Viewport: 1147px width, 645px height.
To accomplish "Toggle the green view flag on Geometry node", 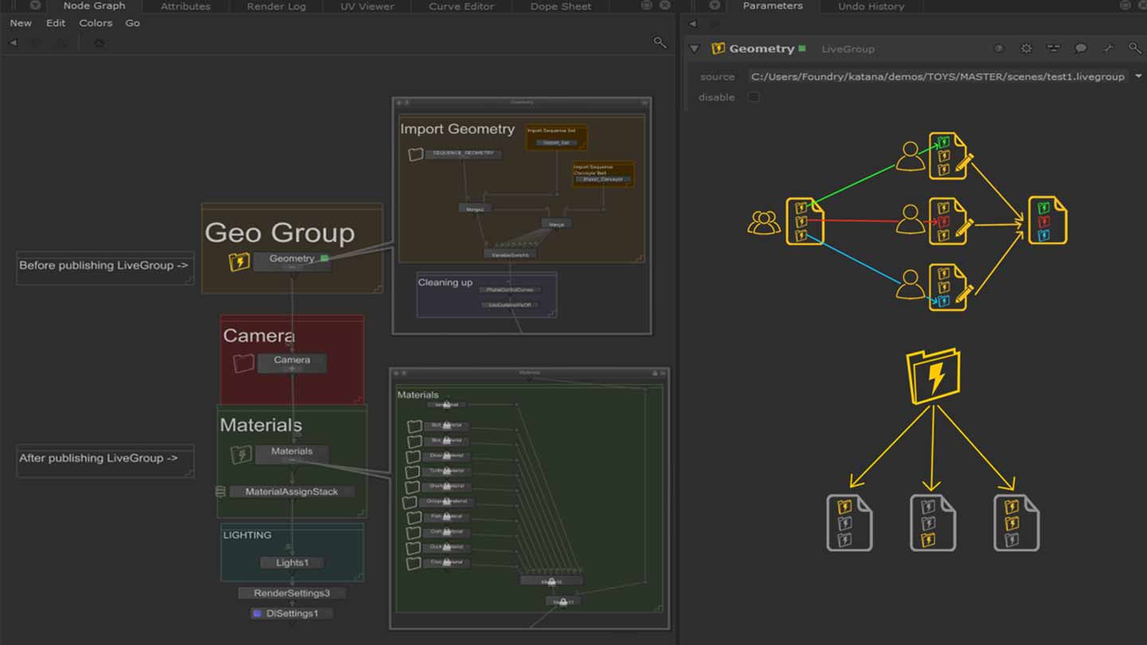I will coord(325,258).
